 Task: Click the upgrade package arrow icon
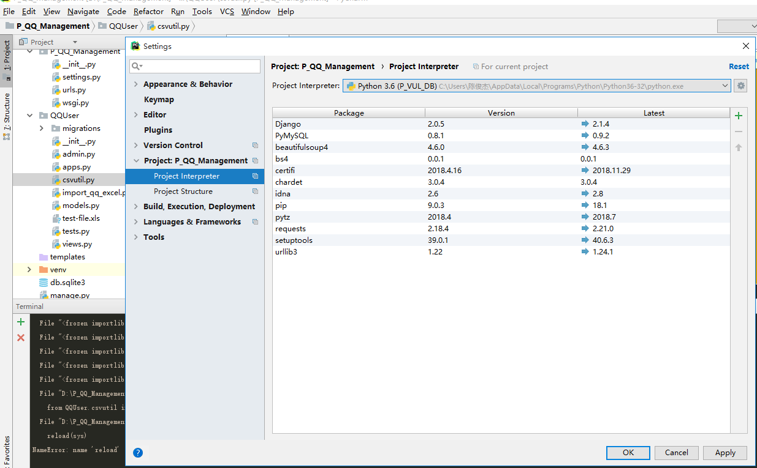point(739,147)
